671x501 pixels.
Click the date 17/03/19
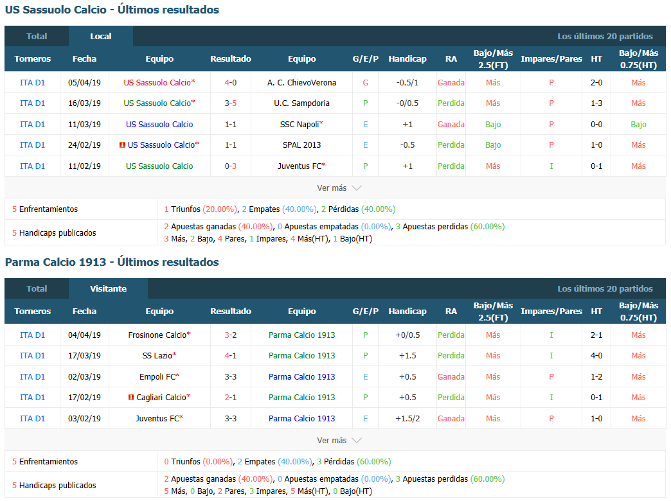tap(84, 356)
